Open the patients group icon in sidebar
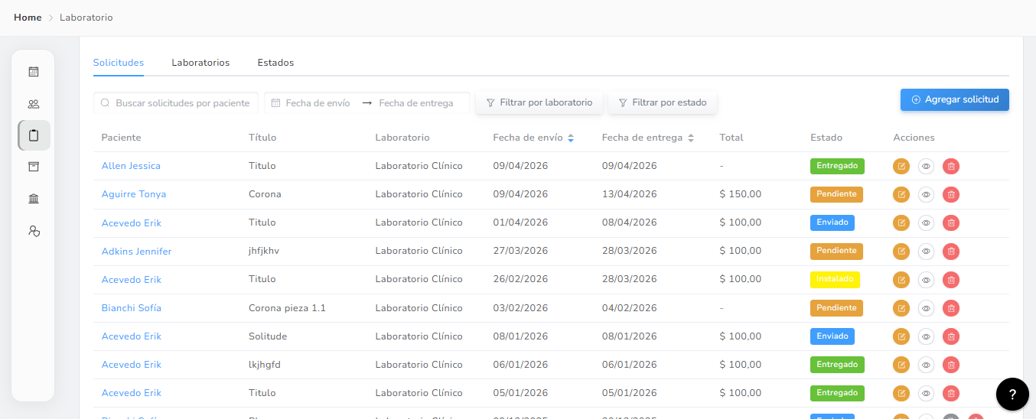 click(x=34, y=104)
